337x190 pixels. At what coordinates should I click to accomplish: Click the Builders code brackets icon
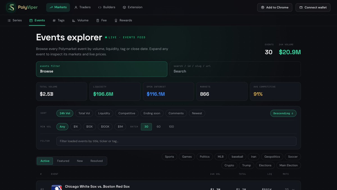pos(100,7)
